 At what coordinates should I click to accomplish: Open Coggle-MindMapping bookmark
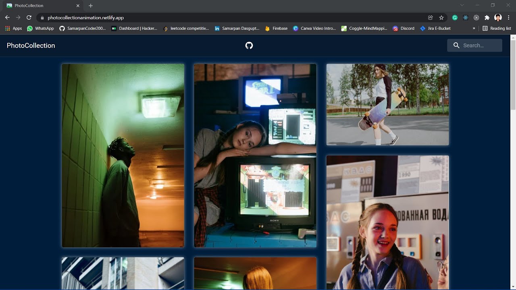364,29
